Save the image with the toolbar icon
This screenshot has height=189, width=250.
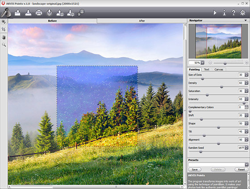tap(28, 12)
